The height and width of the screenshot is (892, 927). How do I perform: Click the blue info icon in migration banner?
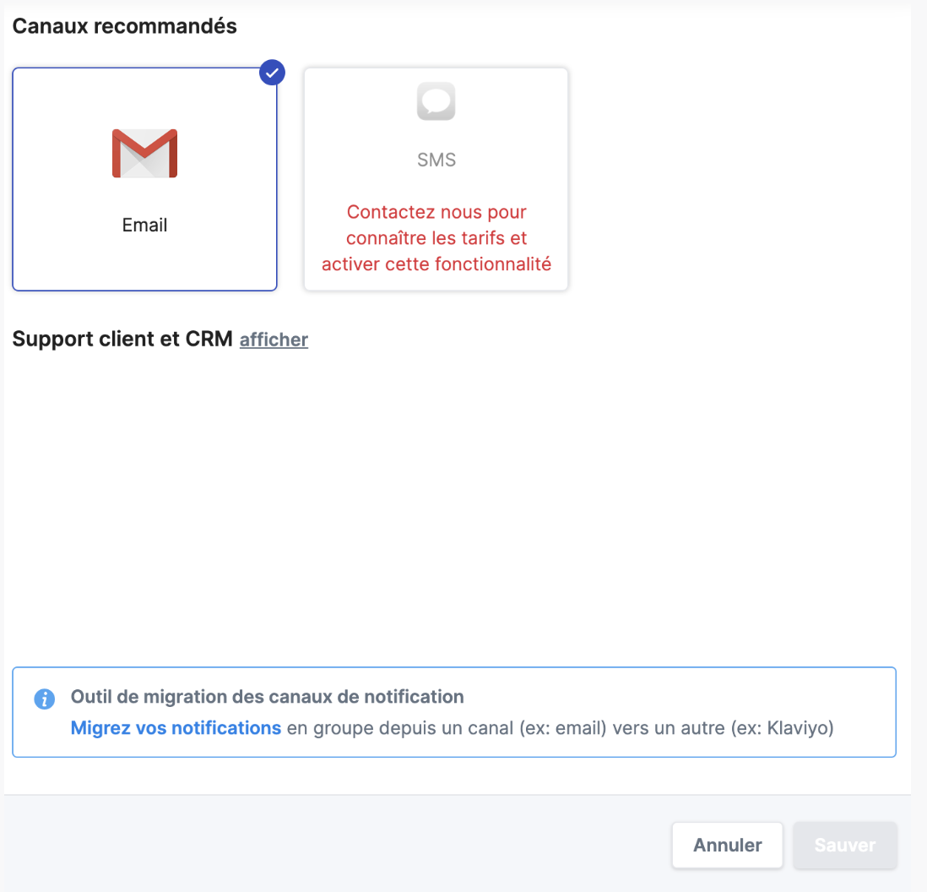(44, 699)
